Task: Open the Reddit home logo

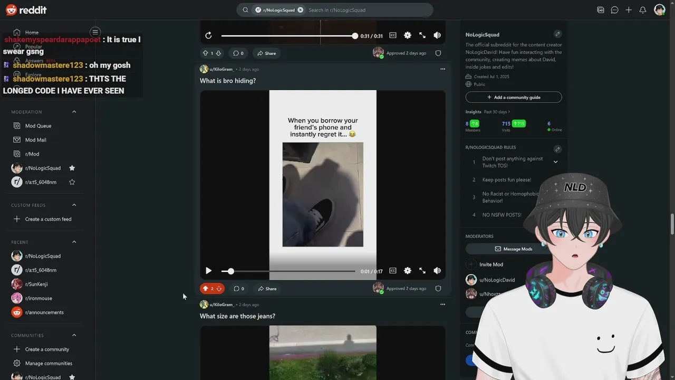Action: click(26, 10)
